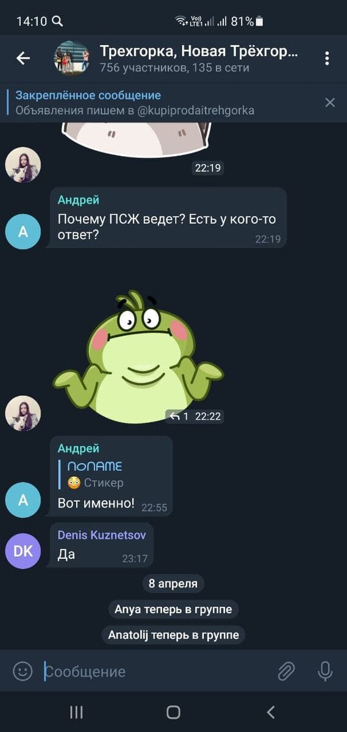
Task: Open the emoji picker smiley icon
Action: pos(23,672)
